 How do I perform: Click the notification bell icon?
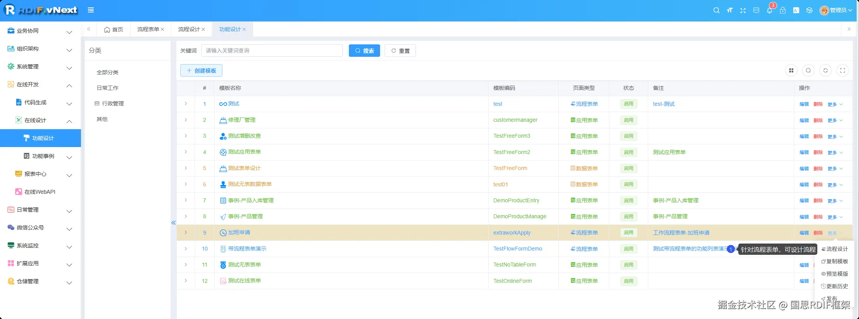pos(769,11)
